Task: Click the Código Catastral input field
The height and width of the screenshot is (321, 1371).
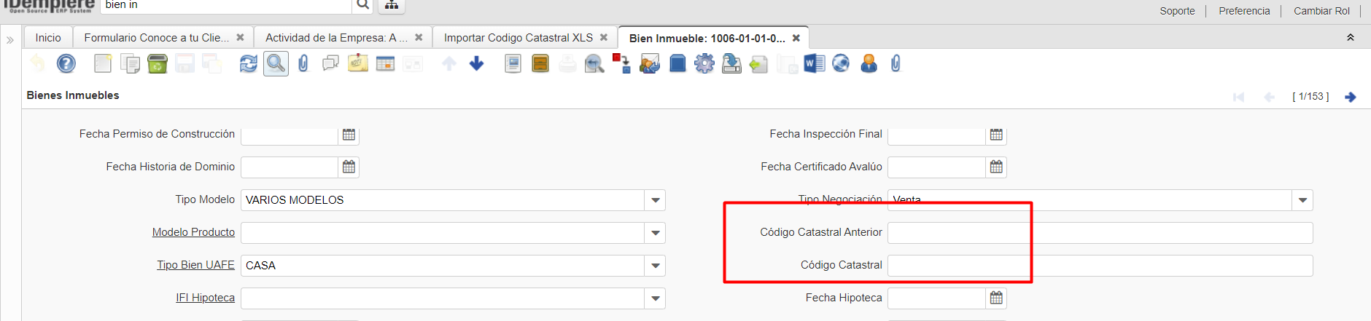Action: [1100, 266]
